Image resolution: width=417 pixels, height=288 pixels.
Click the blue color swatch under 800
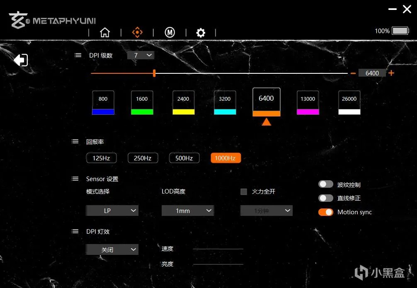103,112
